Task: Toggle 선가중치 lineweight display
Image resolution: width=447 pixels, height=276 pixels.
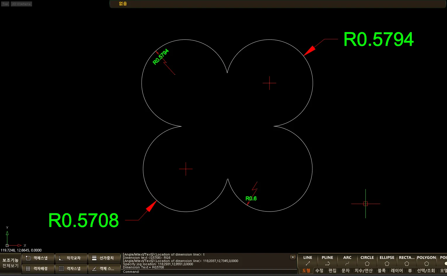Action: 104,258
